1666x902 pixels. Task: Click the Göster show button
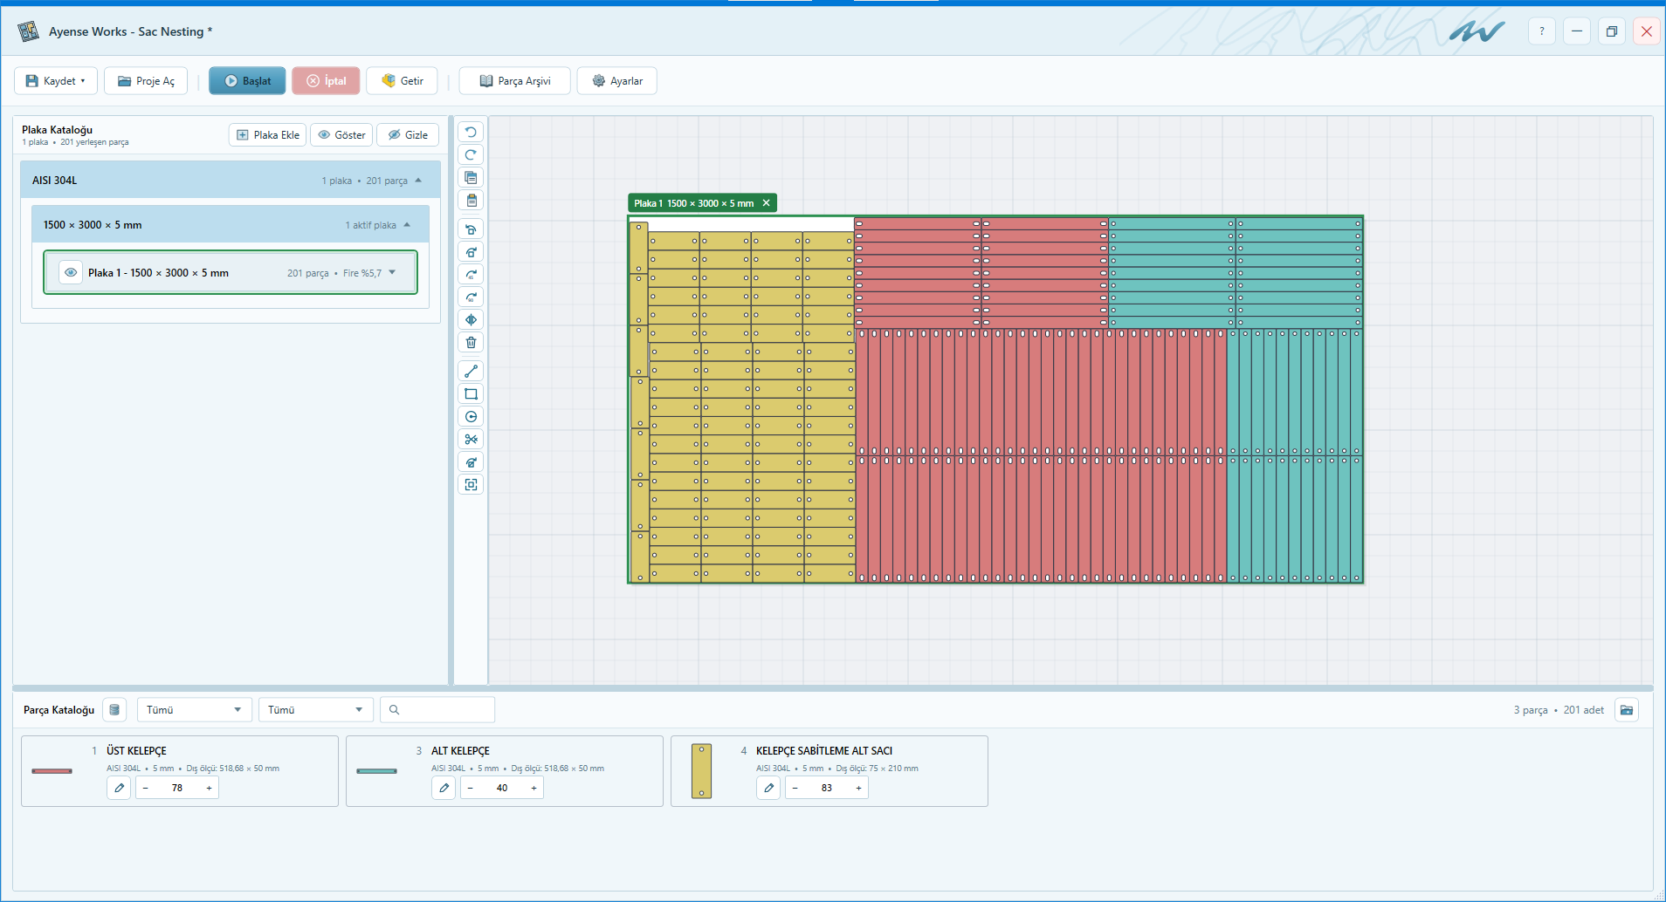342,135
